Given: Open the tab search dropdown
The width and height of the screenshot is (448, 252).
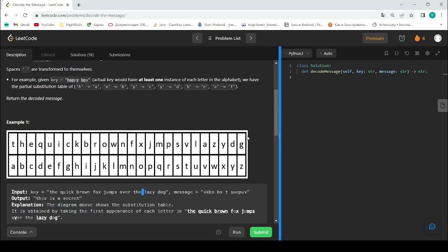Looking at the screenshot, I should point(401,5).
